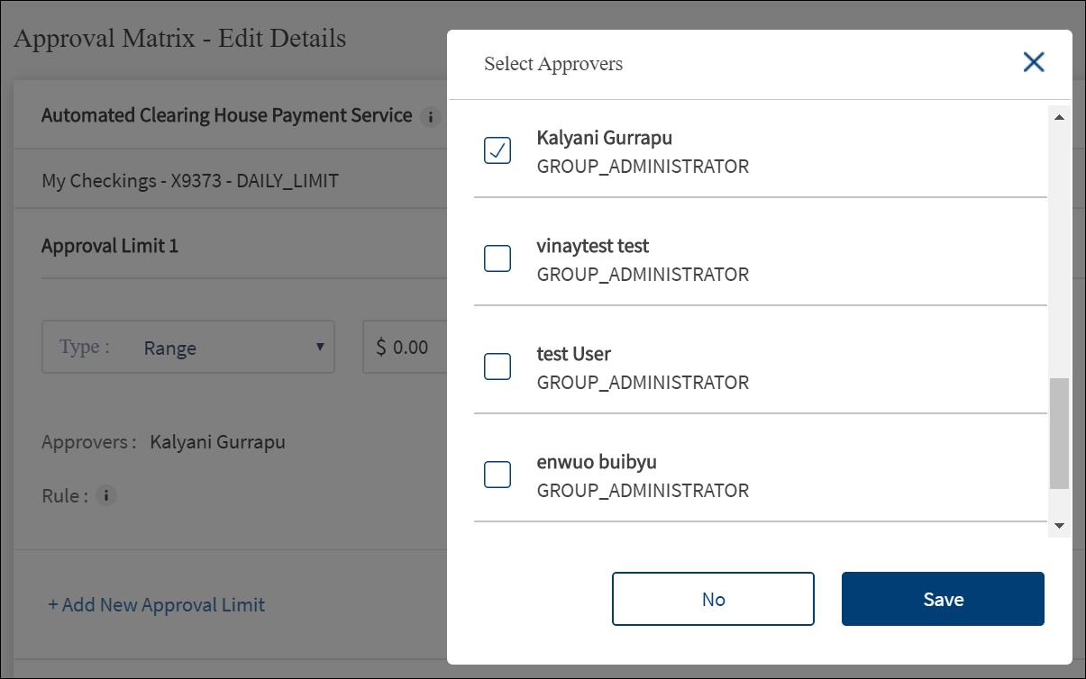
Task: Close the Select Approvers dialog
Action: click(1033, 62)
